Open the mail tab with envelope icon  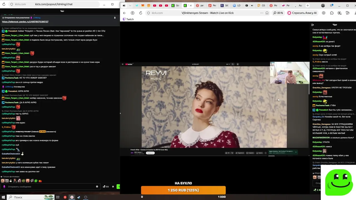coord(143,6)
